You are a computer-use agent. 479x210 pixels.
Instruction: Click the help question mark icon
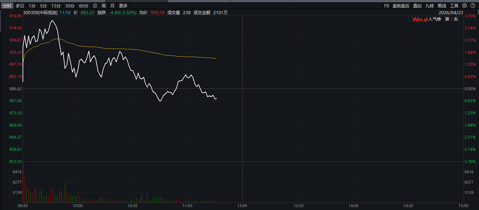[473, 5]
